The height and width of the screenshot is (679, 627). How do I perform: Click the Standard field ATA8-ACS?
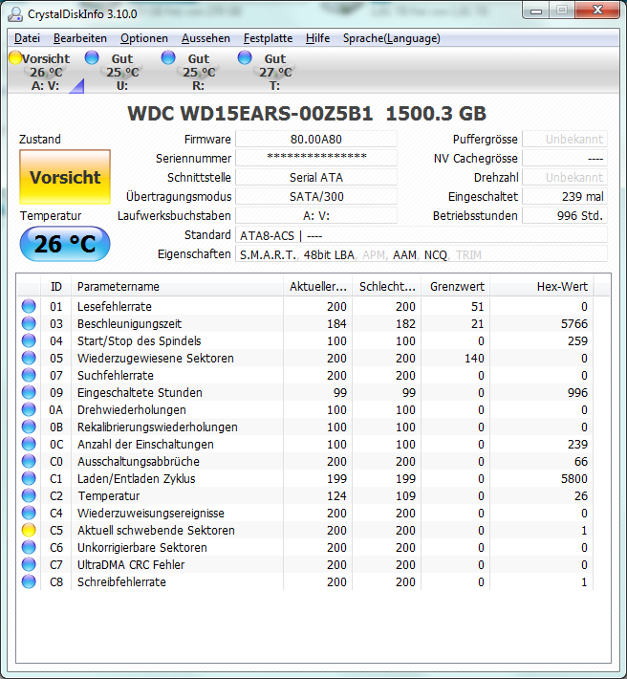[422, 235]
